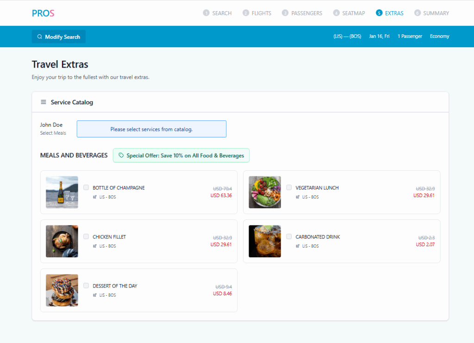Open the Passengers step tab
474x343 pixels.
tap(306, 13)
